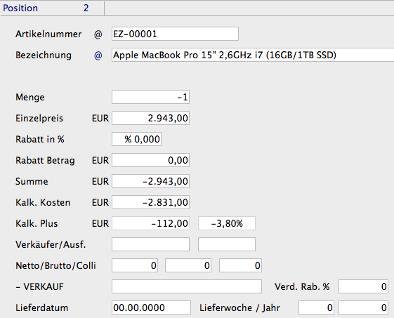Click the Colli count field
The width and height of the screenshot is (394, 318).
coord(240,265)
